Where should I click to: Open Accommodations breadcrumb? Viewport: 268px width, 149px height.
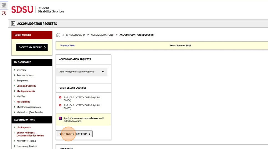tap(102, 35)
